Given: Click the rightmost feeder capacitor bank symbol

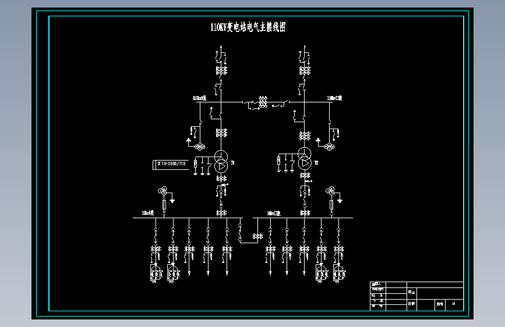Looking at the screenshot, I should pyautogui.click(x=339, y=273).
